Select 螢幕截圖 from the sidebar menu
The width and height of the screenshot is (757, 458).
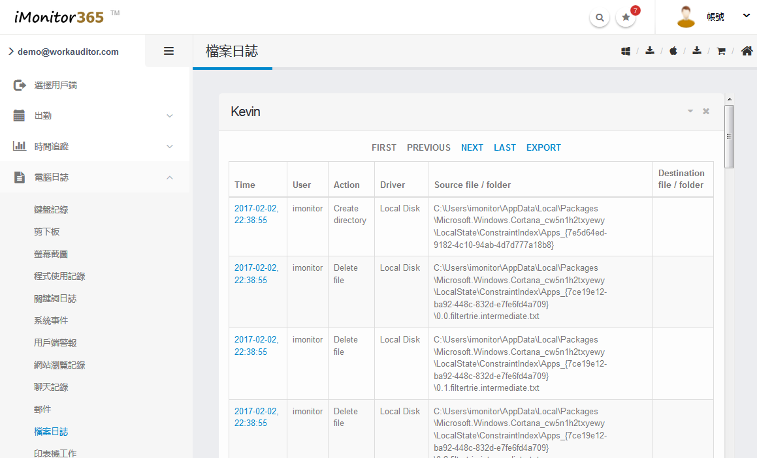pos(51,254)
